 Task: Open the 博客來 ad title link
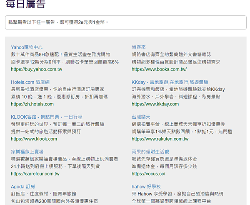pyautogui.click(x=139, y=47)
